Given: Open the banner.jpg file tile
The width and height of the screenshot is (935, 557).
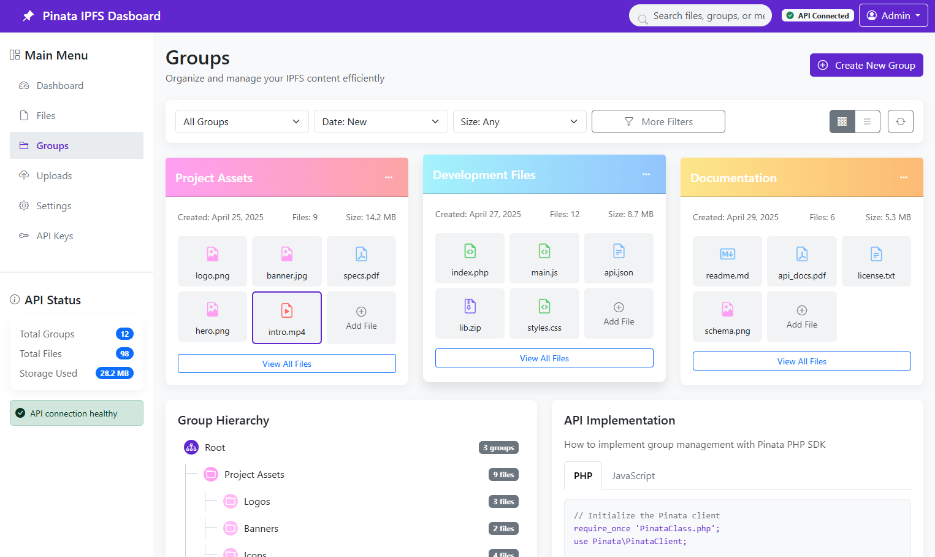Looking at the screenshot, I should point(287,261).
